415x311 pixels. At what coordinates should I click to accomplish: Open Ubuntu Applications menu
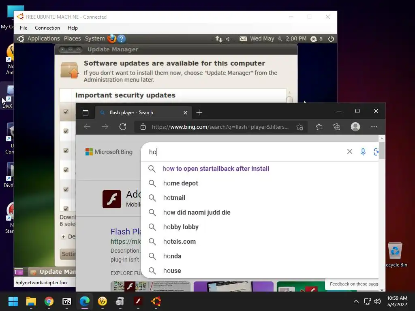point(43,38)
